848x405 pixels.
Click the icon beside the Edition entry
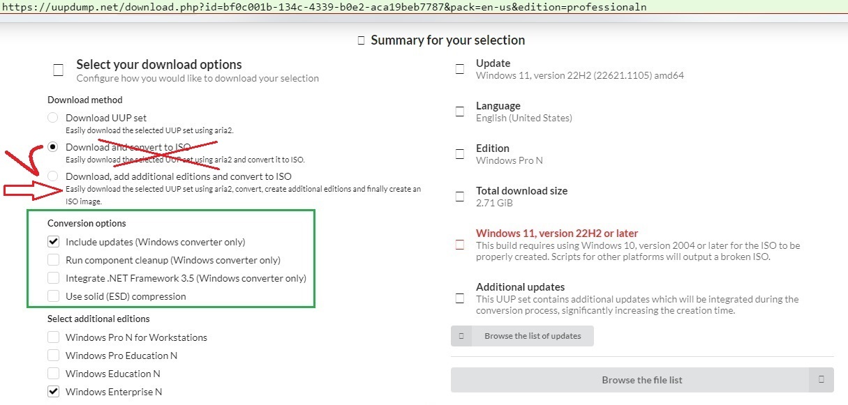[459, 154]
